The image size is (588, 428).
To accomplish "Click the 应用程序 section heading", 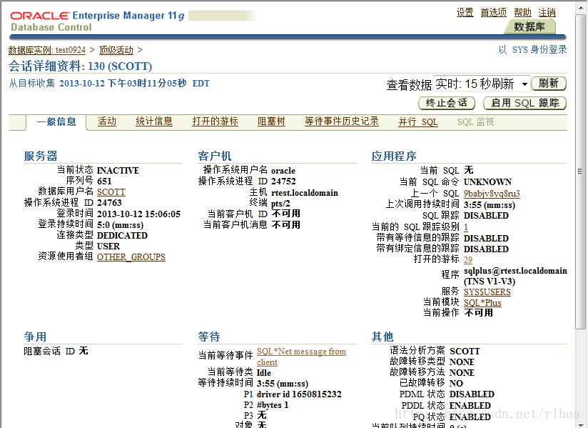I will click(x=394, y=156).
